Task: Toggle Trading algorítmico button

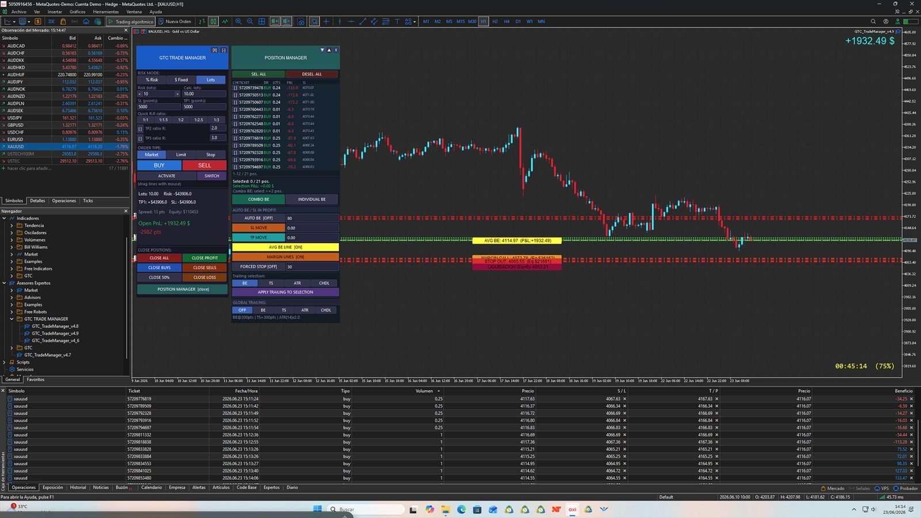Action: point(131,21)
